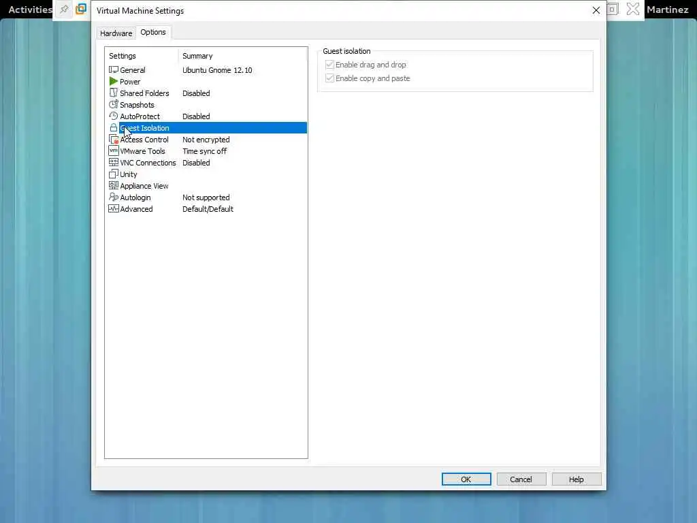Select the General label in the list
Image resolution: width=697 pixels, height=523 pixels.
(133, 70)
